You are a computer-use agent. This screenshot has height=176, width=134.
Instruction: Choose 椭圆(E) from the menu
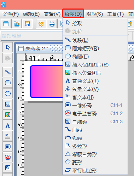coord(95,56)
